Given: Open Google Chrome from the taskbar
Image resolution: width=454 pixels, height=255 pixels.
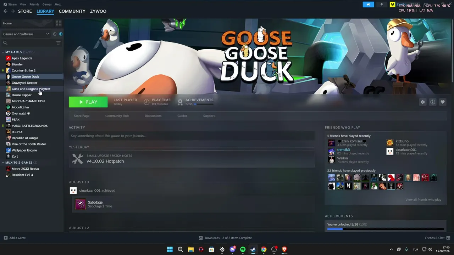Looking at the screenshot, I should [264, 249].
